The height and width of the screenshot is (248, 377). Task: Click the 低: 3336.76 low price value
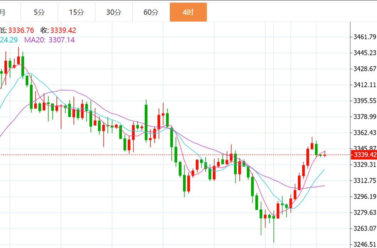(17, 30)
